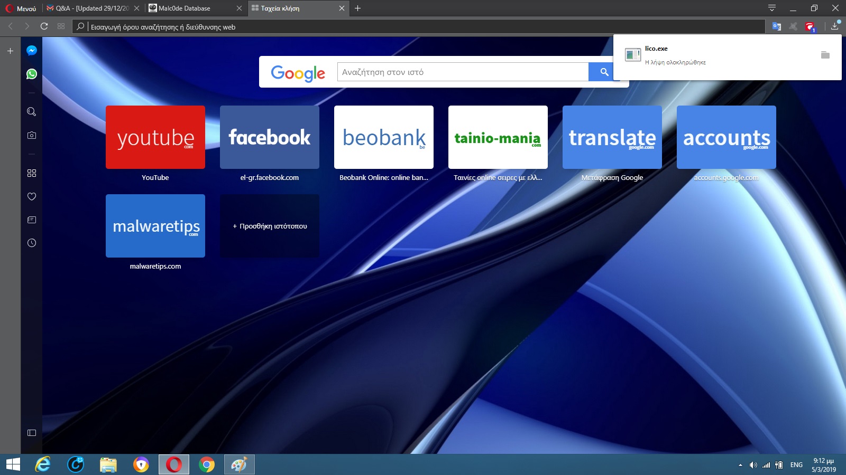Close the Ταχεία κλήση tab

pyautogui.click(x=342, y=8)
